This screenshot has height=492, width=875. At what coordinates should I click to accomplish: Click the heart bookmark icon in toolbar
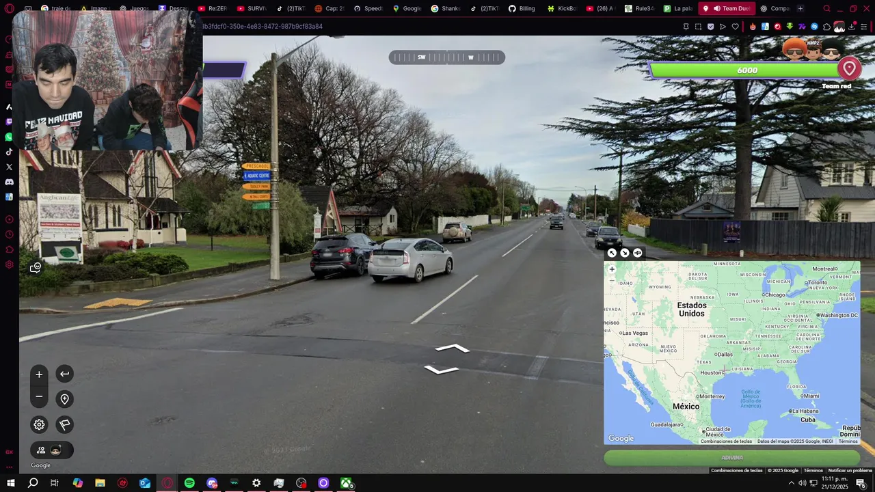736,27
